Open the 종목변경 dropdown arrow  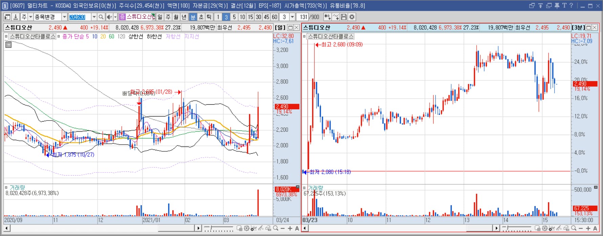64,17
